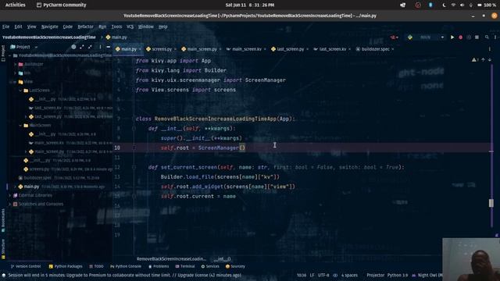The image size is (500, 281).
Task: Open the Window menu
Action: (146, 27)
